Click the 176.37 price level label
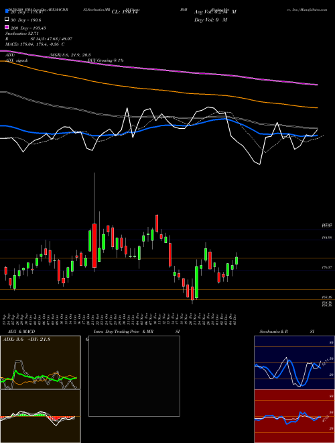The image size is (335, 443). pos(327,267)
